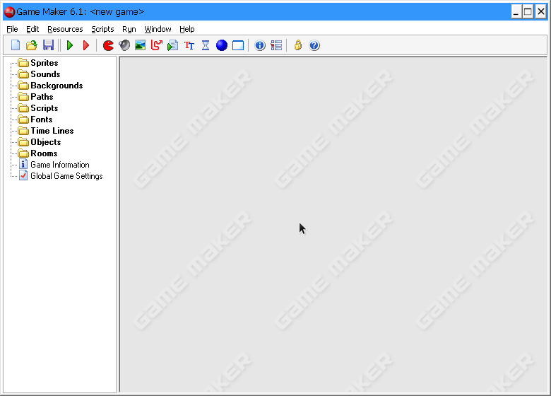Open the Resources menu
Image resolution: width=551 pixels, height=396 pixels.
pos(65,29)
